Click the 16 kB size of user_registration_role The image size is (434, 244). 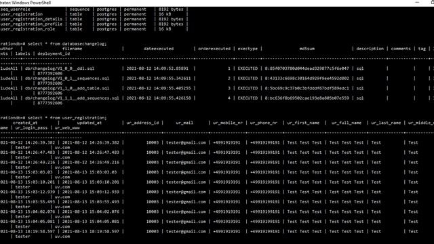point(165,29)
